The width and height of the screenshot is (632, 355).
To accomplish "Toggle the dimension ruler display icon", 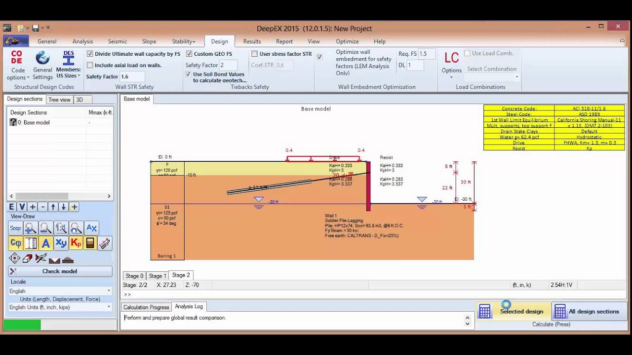I will [31, 243].
